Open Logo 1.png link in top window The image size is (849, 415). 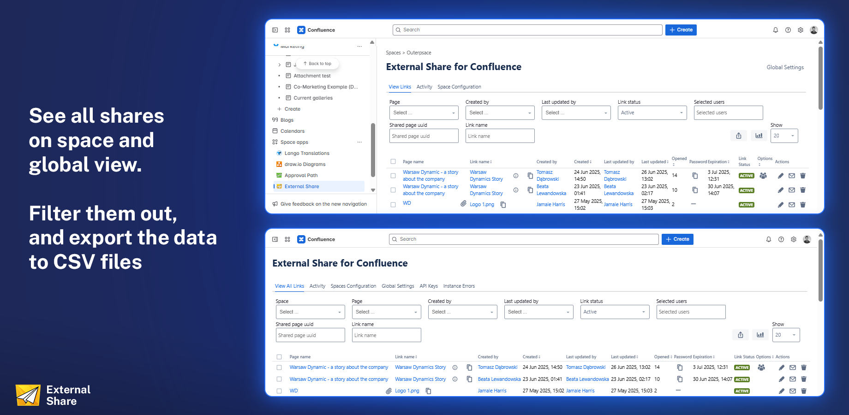(x=482, y=205)
